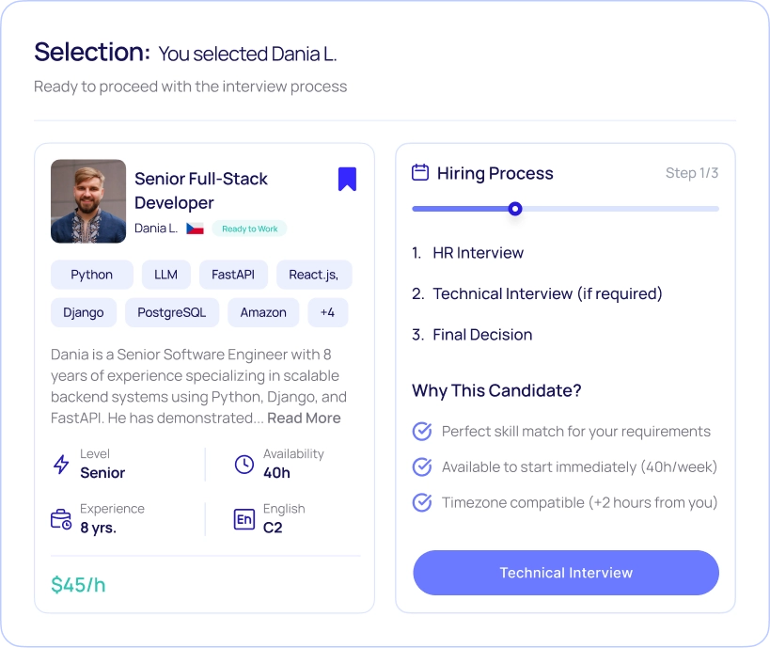Select the Python skill tag
The width and height of the screenshot is (770, 648).
(x=91, y=274)
